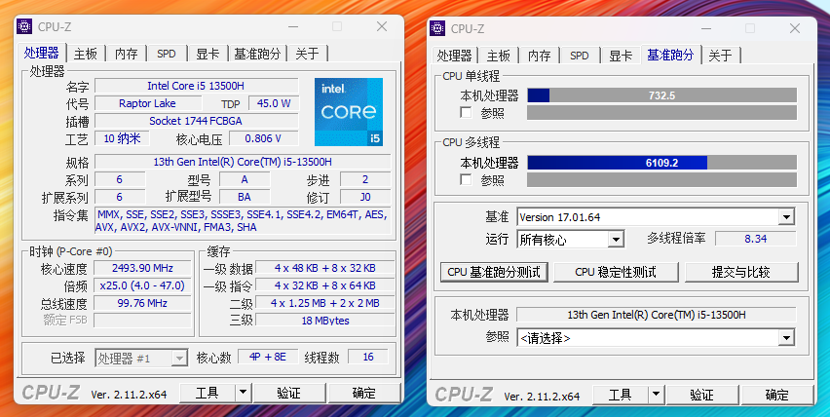Image resolution: width=830 pixels, height=417 pixels.
Task: Enable 参照 checkbox under CPU 单线程
Action: click(x=466, y=113)
